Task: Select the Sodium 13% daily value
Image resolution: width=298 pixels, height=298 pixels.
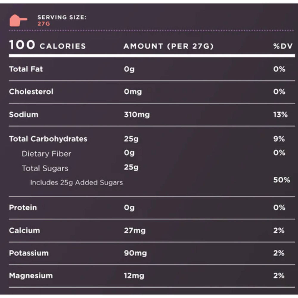Action: (280, 115)
